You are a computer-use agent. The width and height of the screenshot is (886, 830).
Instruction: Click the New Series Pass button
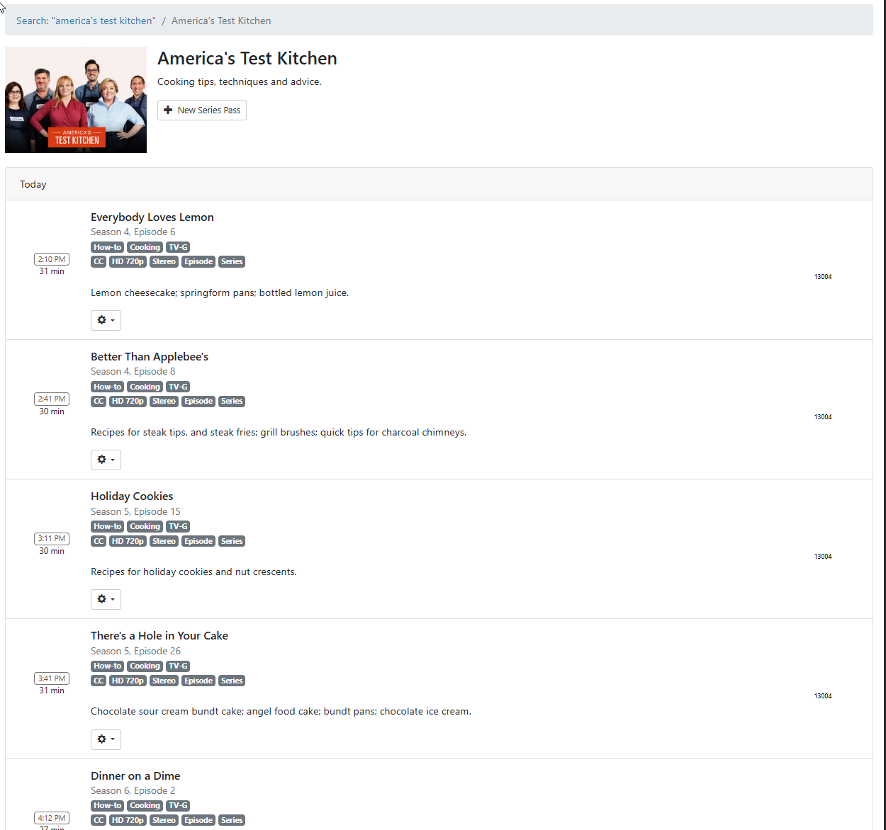point(202,110)
